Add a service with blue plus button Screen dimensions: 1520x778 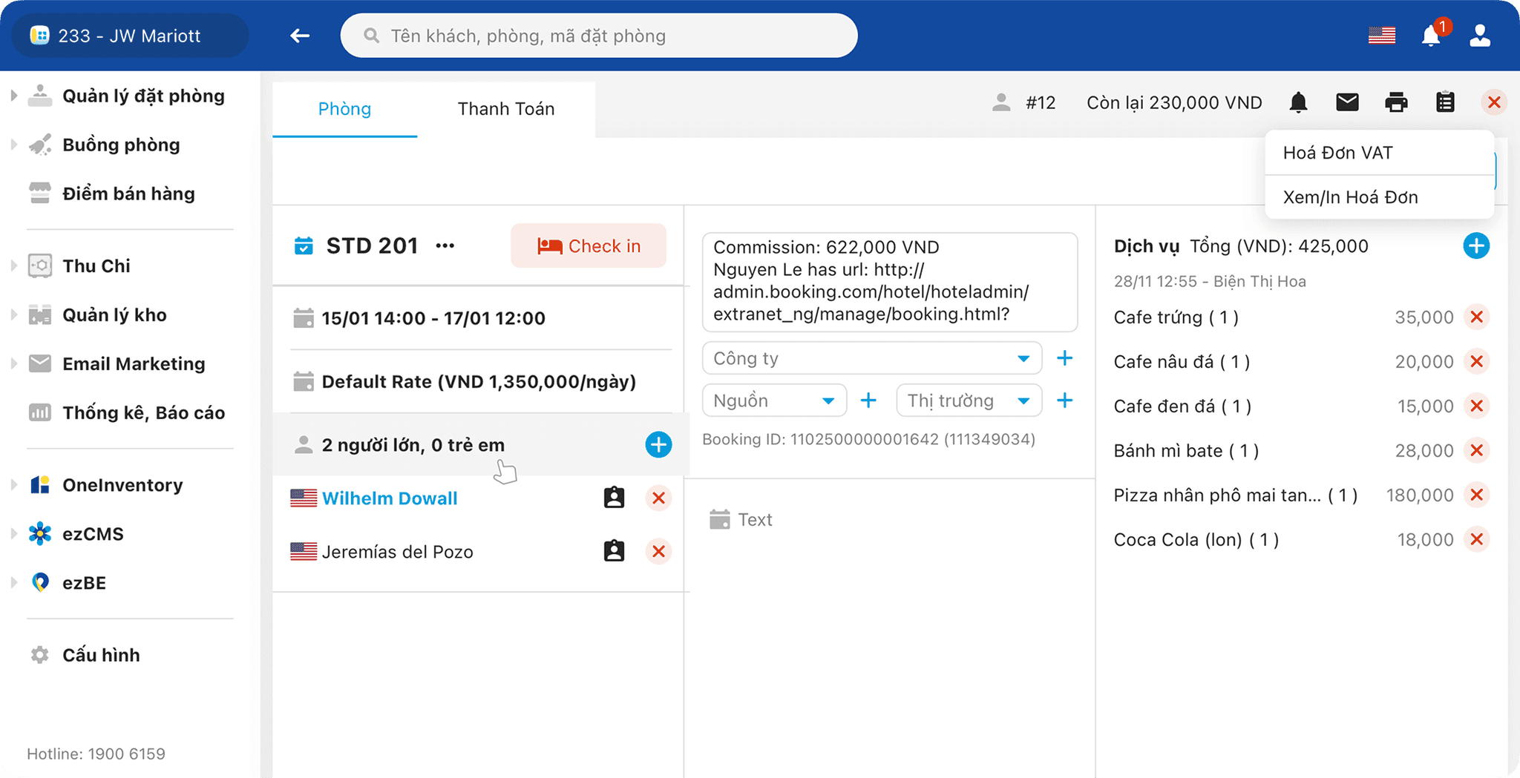coord(1476,245)
